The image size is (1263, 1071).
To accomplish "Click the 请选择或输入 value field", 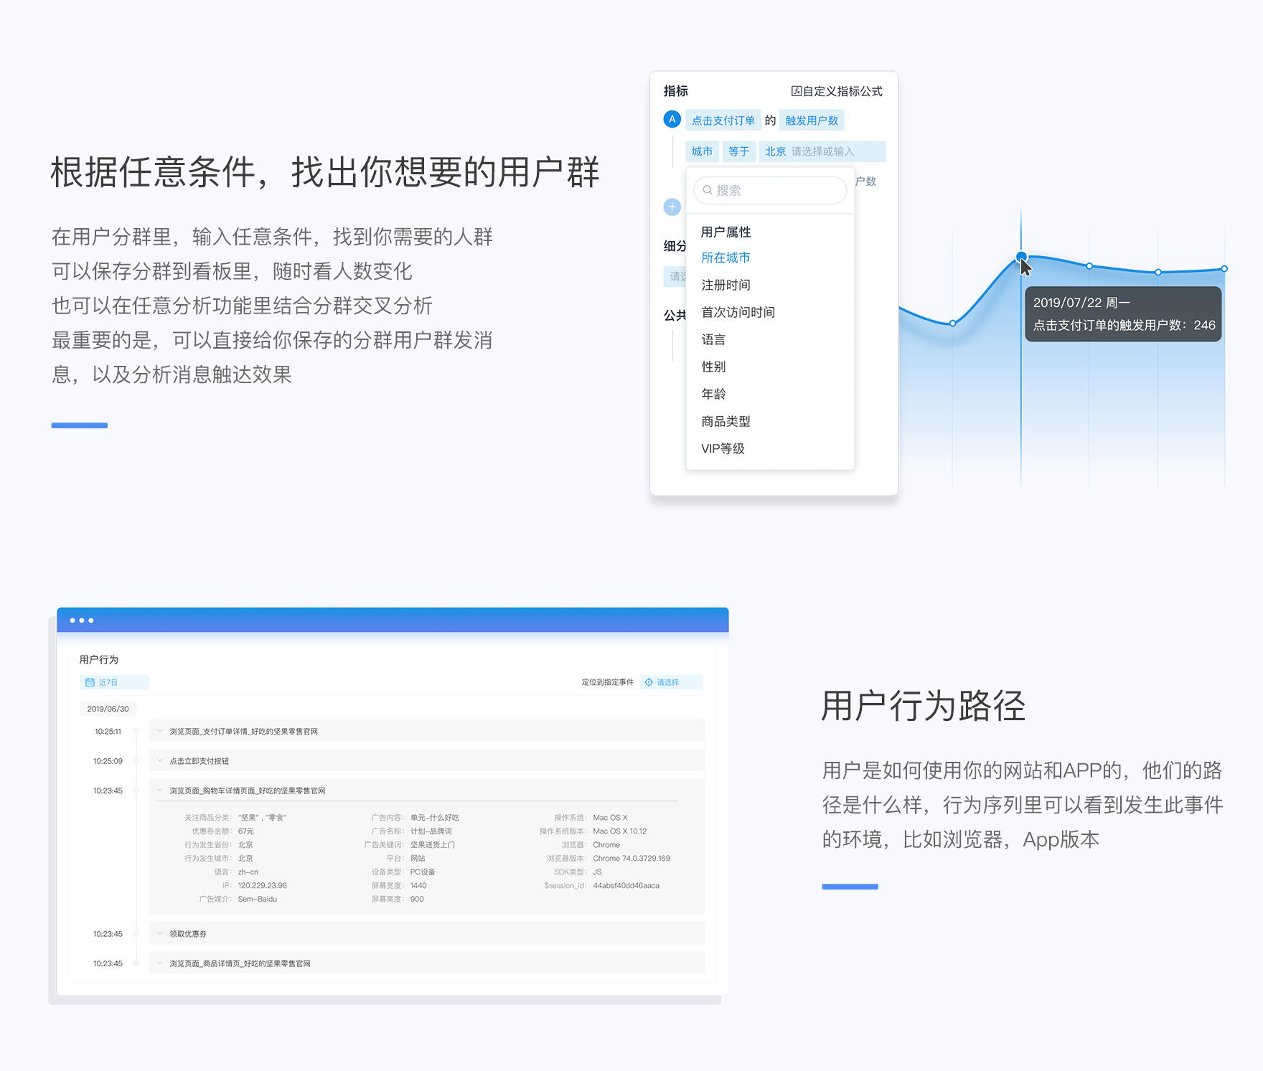I will pyautogui.click(x=822, y=151).
